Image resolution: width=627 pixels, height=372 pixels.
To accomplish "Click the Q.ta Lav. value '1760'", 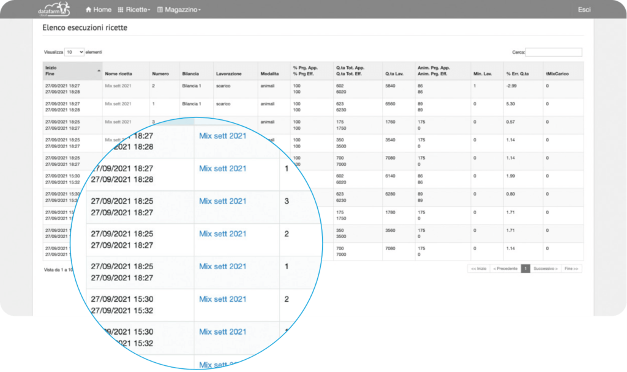I will (390, 122).
